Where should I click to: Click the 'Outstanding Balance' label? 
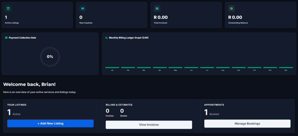pyautogui.click(x=238, y=23)
